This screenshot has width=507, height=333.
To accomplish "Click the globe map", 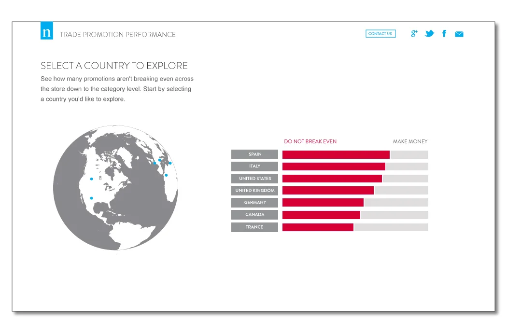I will pos(115,188).
